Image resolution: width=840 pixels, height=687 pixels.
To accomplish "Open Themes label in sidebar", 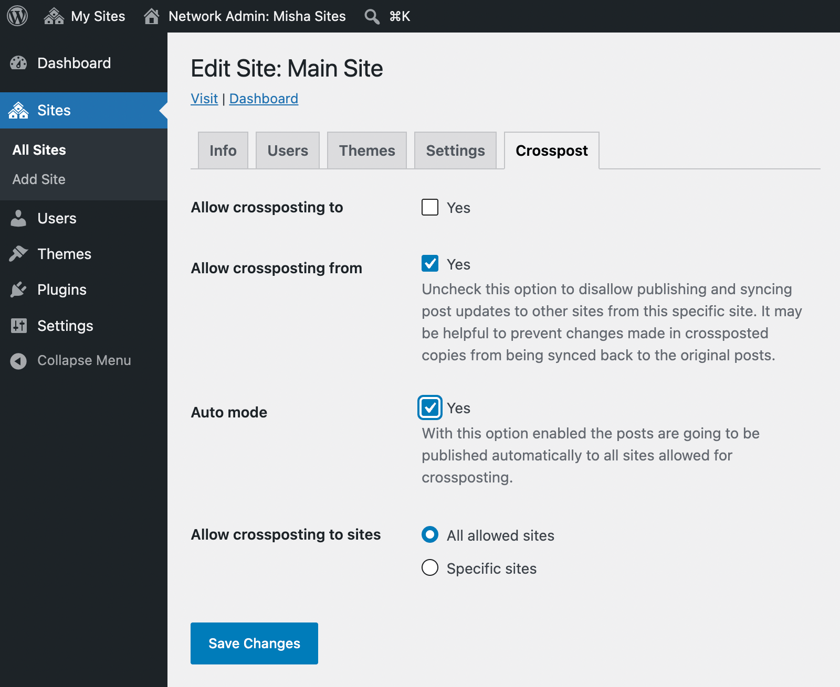I will click(x=64, y=254).
